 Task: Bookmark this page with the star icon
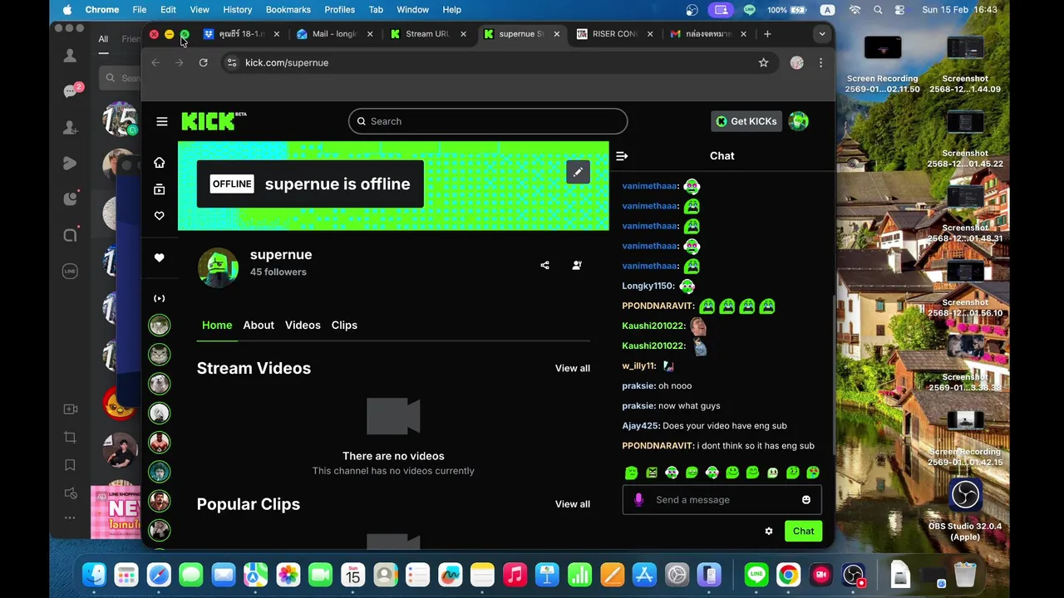pos(763,62)
